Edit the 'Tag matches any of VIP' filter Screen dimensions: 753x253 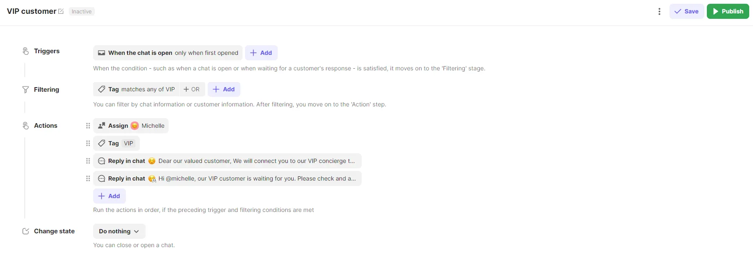[137, 89]
